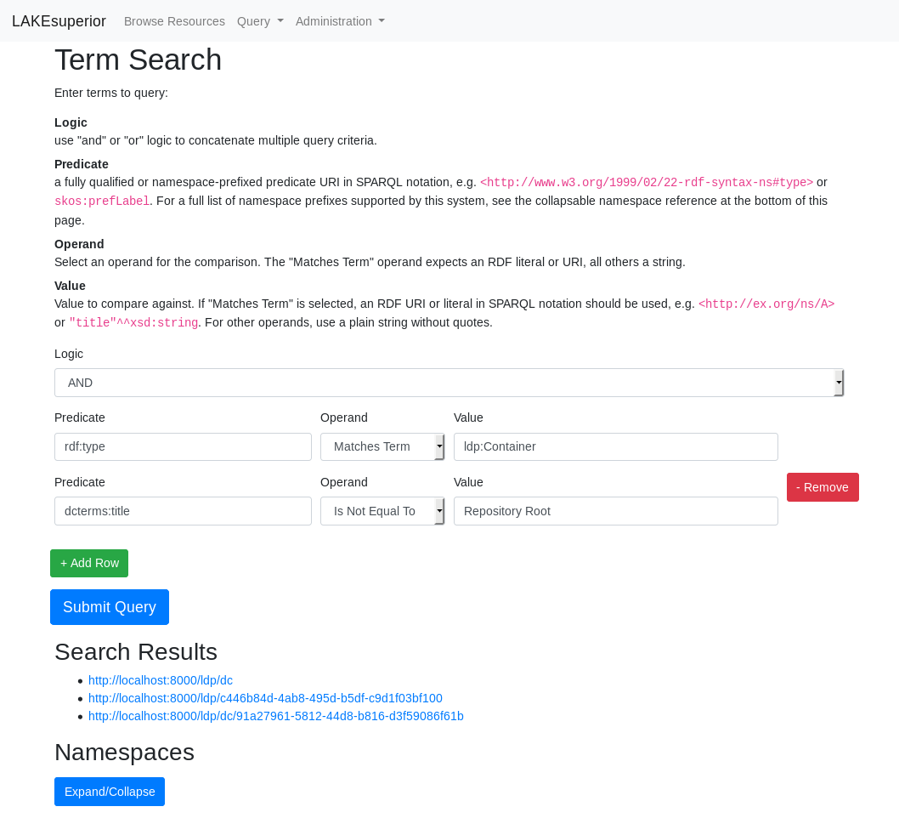Viewport: 899px width, 818px height.
Task: Click the Repository Root value field
Action: tap(616, 511)
